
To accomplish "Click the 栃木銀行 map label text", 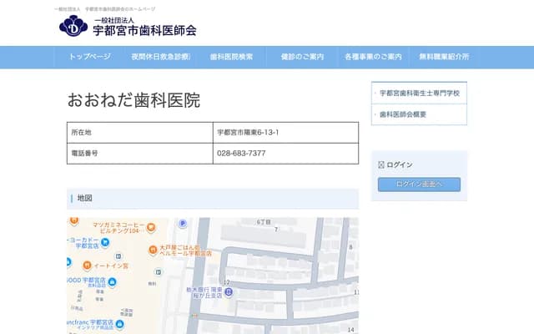I will point(205,292).
